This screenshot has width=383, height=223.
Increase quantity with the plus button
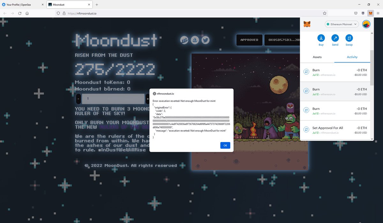point(147,99)
